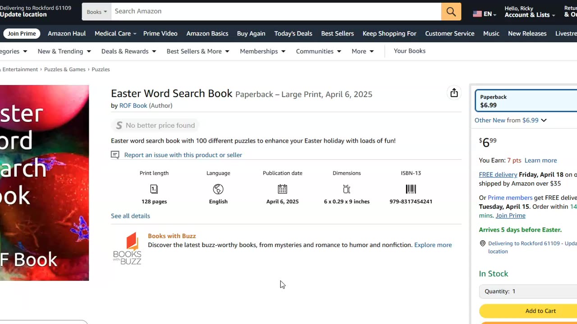Image resolution: width=577 pixels, height=324 pixels.
Task: Click Report an issue with this product link
Action: [x=183, y=155]
